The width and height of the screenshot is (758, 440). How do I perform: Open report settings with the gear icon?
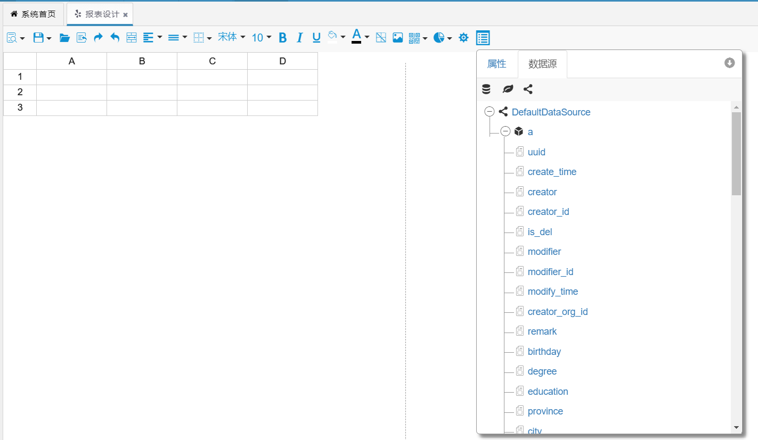[463, 38]
